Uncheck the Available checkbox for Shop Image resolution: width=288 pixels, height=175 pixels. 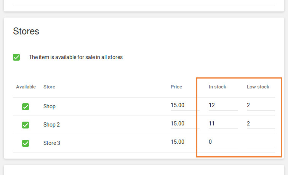pyautogui.click(x=26, y=106)
